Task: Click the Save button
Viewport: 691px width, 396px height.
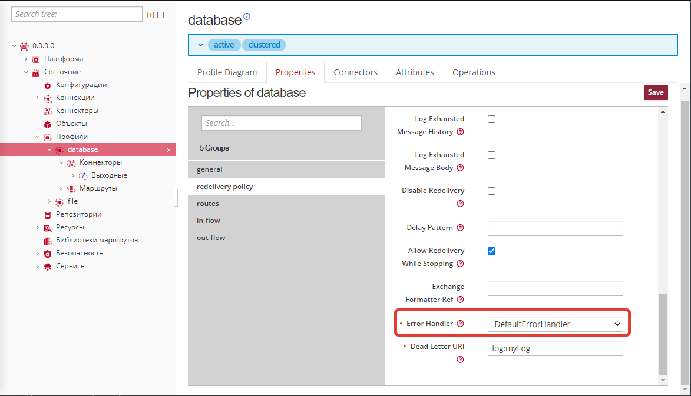Action: [x=655, y=92]
